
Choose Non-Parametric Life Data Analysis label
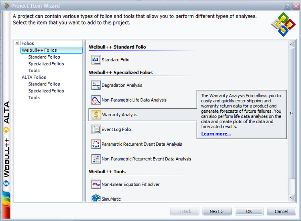[134, 100]
